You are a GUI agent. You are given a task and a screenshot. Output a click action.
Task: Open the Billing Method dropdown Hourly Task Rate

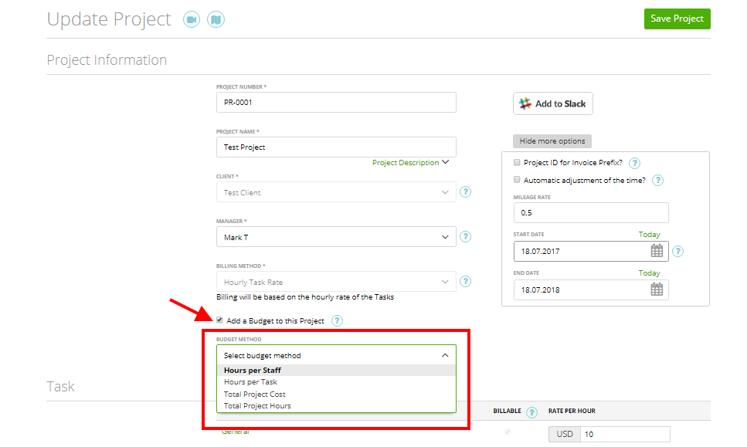336,282
